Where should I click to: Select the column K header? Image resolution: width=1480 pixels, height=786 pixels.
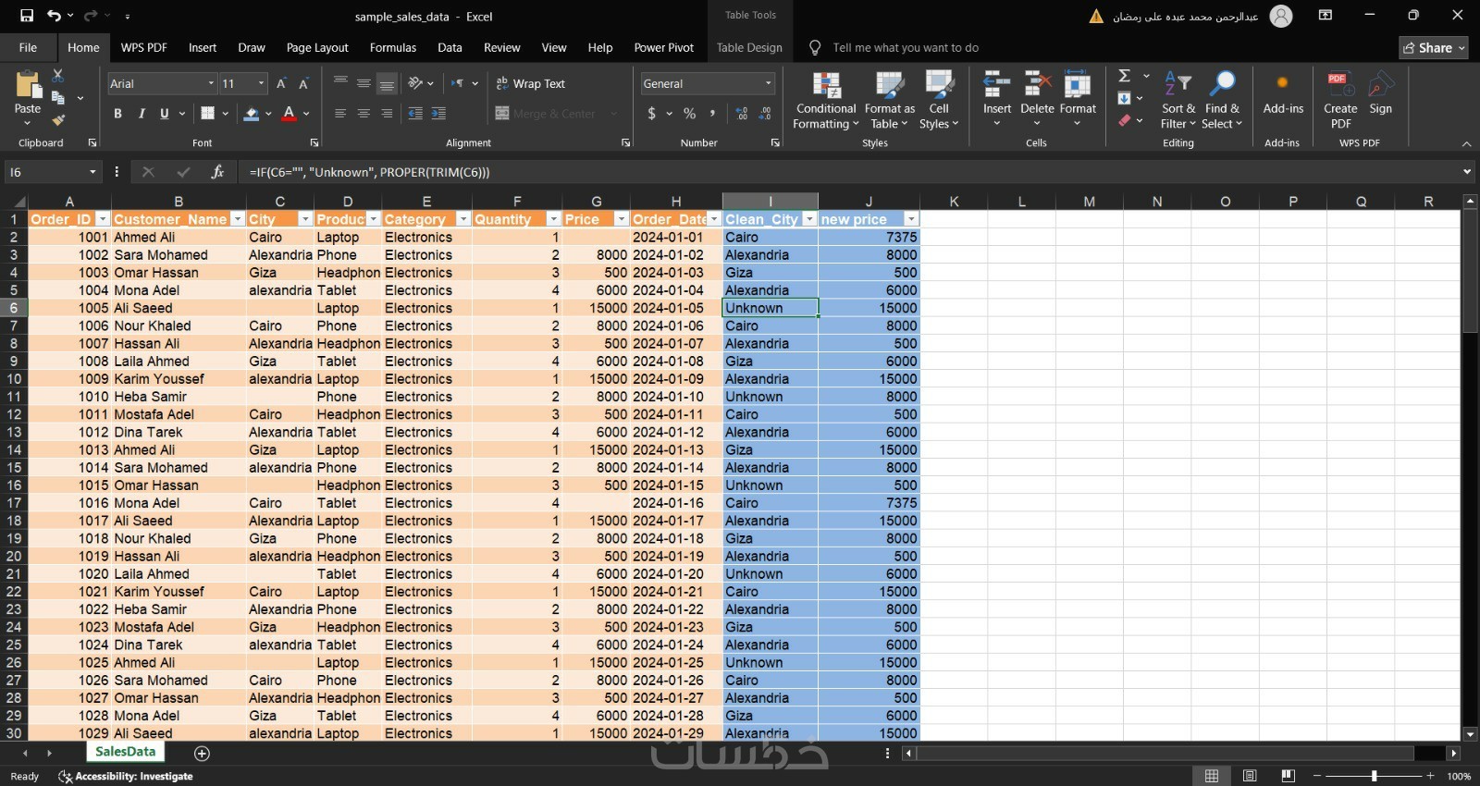(954, 201)
